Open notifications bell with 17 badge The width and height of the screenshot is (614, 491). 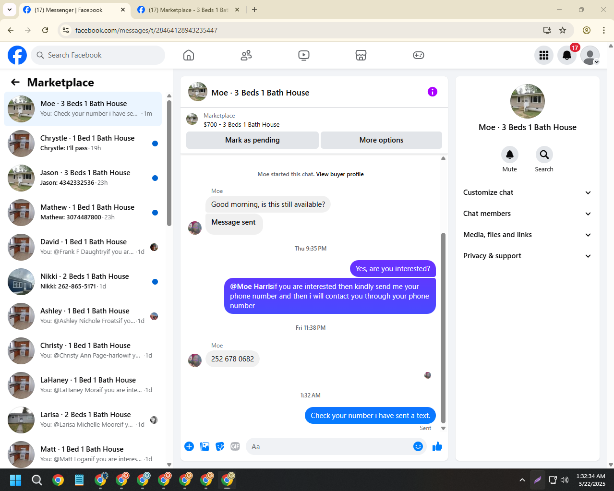[x=567, y=55]
